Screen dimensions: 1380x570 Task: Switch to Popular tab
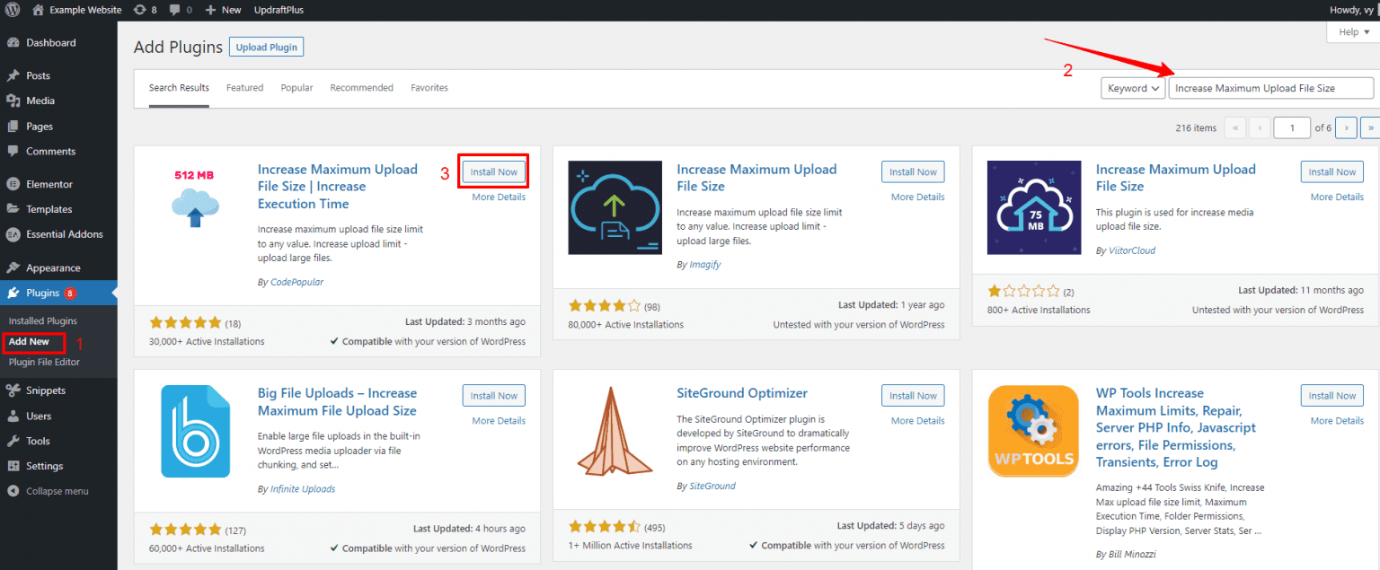click(296, 88)
